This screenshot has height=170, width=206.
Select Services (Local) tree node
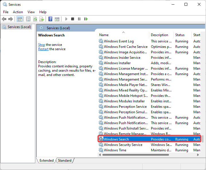17,27
